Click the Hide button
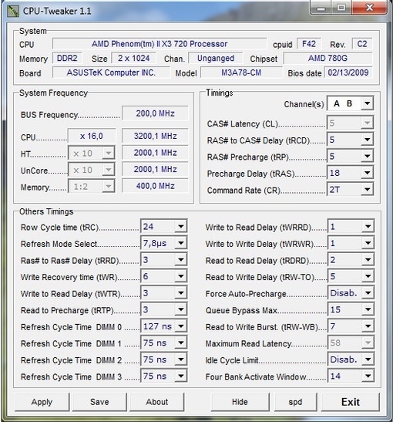The image size is (393, 422). (x=240, y=402)
